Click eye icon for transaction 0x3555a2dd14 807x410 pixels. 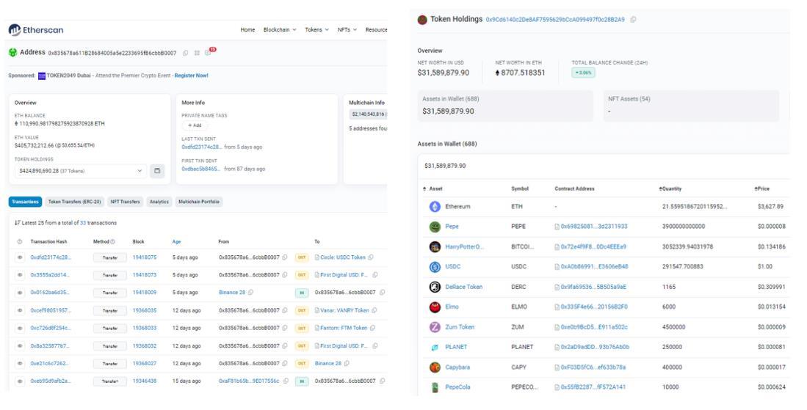(x=20, y=275)
